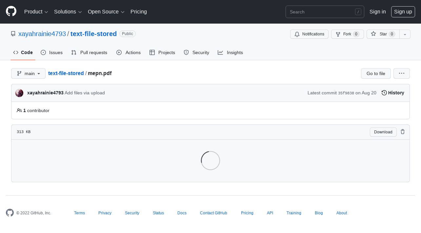Click the Sign in link

[378, 12]
